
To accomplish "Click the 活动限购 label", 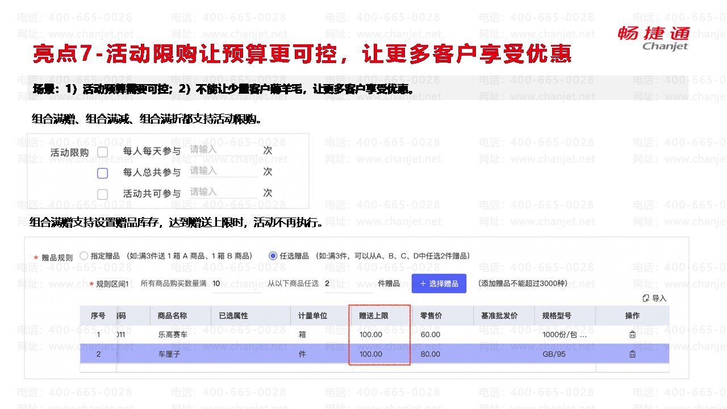I will click(x=69, y=152).
